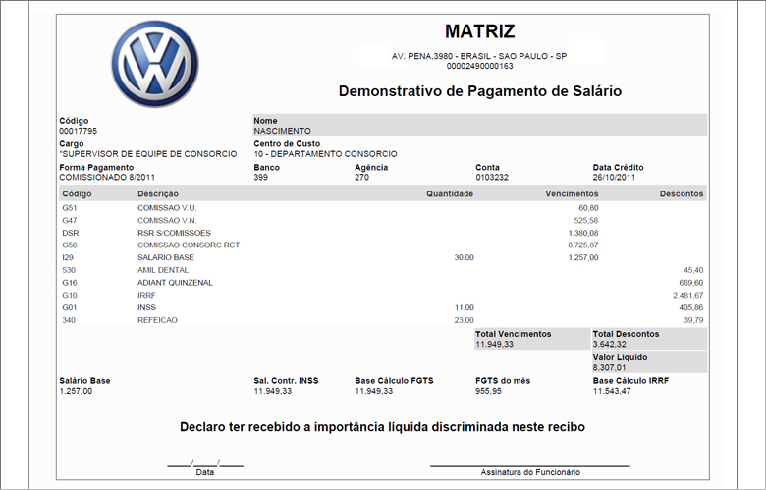Viewport: 766px width, 490px height.
Task: Select SALARIO BASE row description
Action: pyautogui.click(x=166, y=257)
